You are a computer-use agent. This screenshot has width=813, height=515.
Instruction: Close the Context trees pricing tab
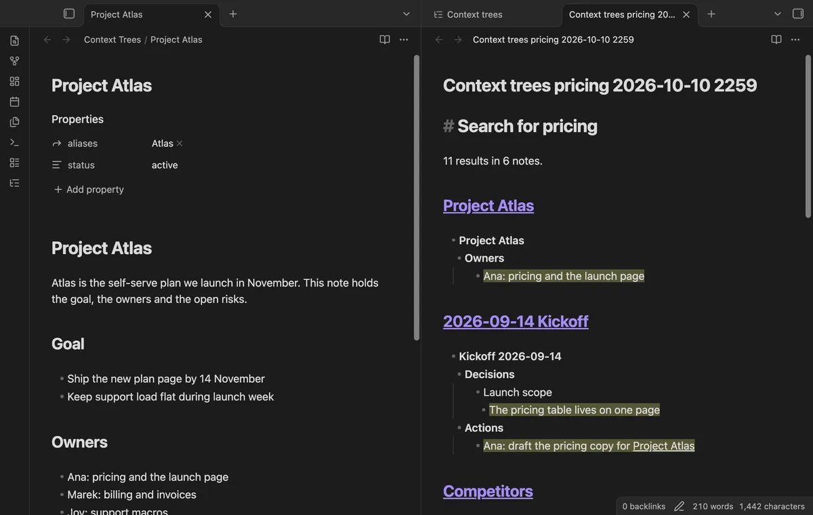click(686, 14)
